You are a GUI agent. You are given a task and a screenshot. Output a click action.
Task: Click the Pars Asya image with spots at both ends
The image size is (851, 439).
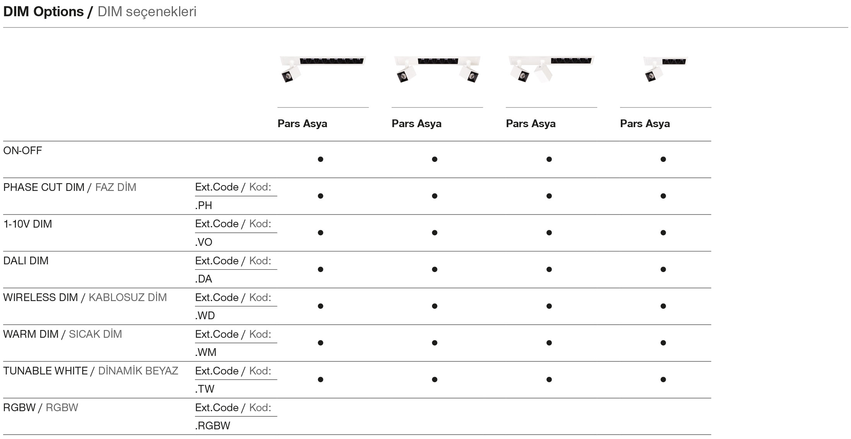437,69
